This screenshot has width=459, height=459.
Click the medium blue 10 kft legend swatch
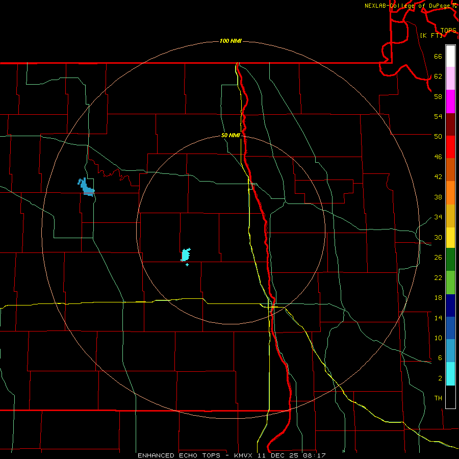tap(450, 328)
